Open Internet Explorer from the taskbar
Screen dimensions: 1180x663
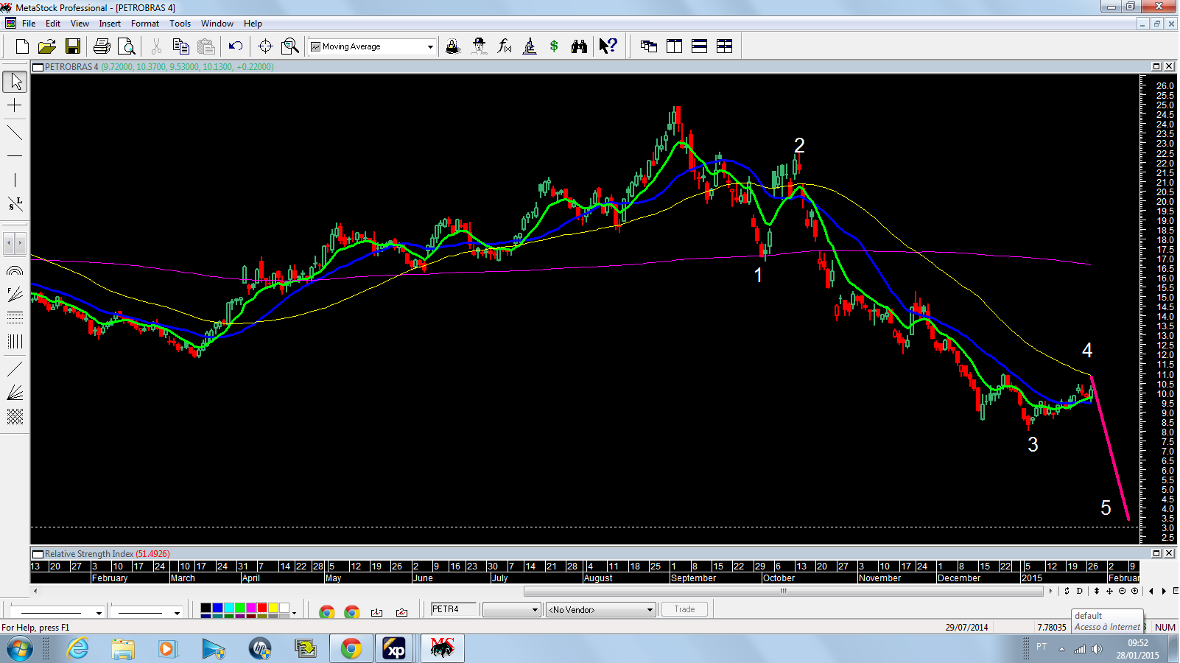pos(77,649)
